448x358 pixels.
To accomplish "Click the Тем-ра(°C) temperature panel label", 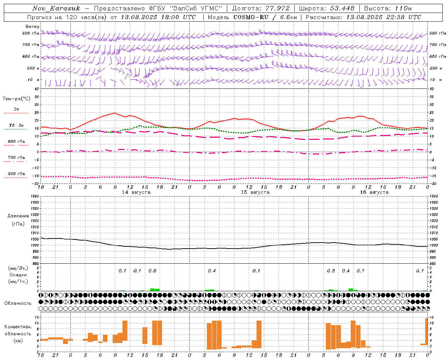I will 16,99.
